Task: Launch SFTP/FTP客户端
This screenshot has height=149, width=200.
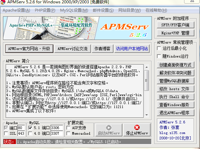Action: (175, 25)
